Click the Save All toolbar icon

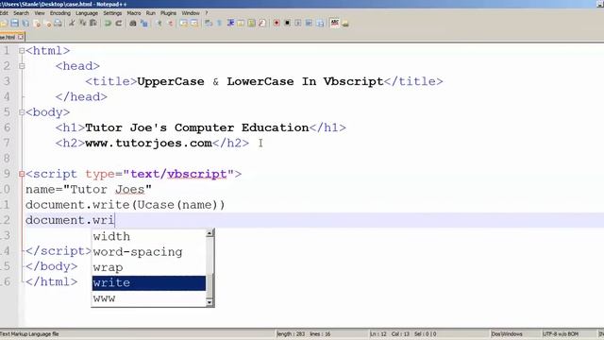(25, 23)
